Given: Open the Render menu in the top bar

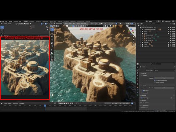Looking at the screenshot, I should [x=10, y=21].
